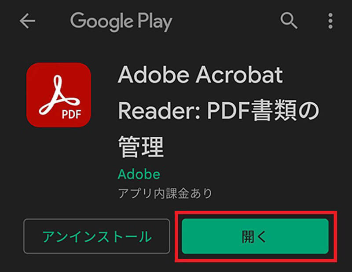
Task: Select the Adobe Acrobat title text
Action: tap(200, 75)
